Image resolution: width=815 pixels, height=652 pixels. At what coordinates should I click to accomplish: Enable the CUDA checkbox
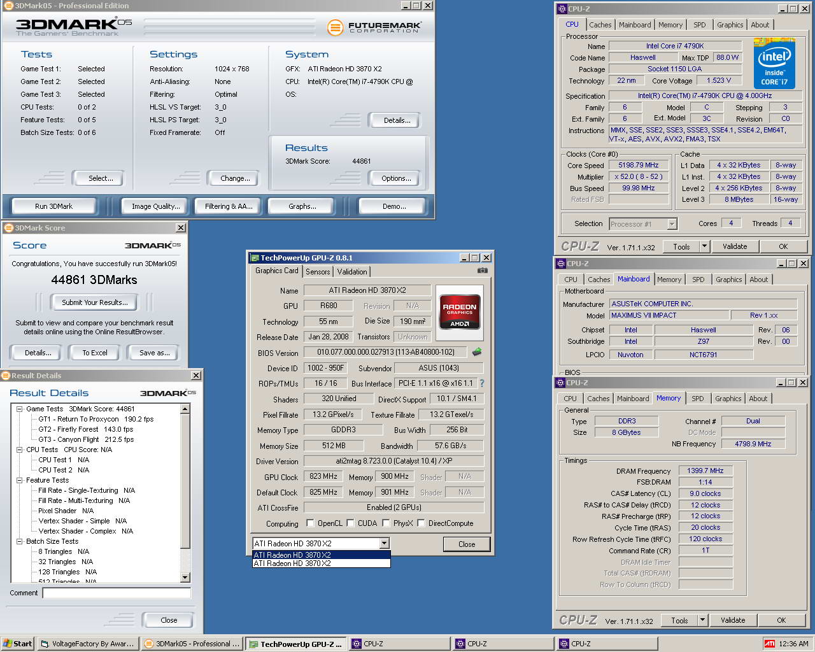tap(350, 523)
